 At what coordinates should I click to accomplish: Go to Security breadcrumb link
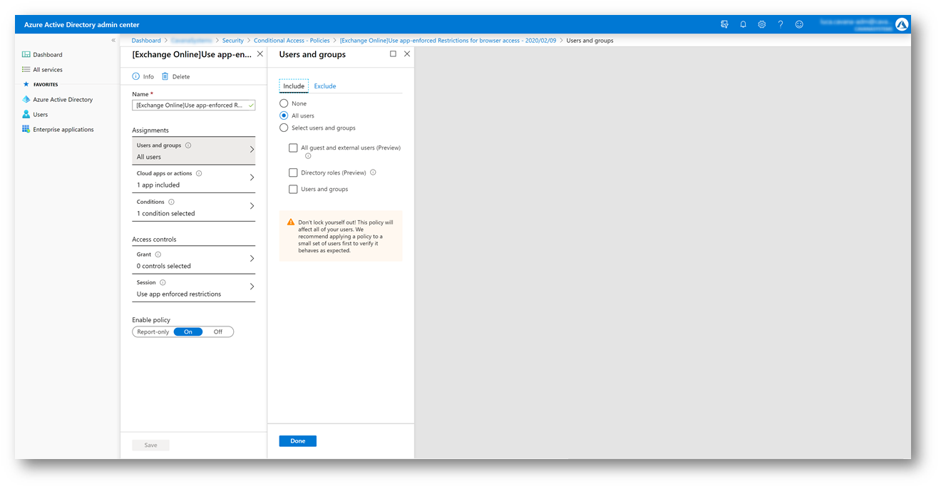click(x=233, y=41)
